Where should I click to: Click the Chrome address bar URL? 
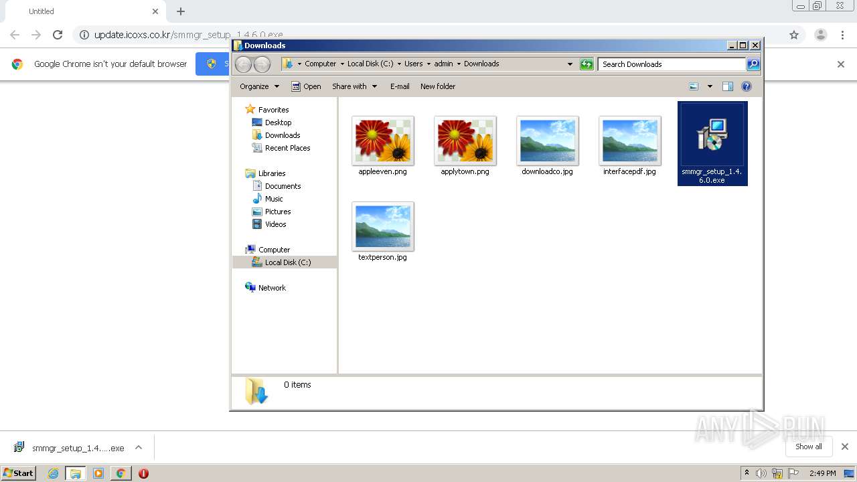(x=188, y=35)
